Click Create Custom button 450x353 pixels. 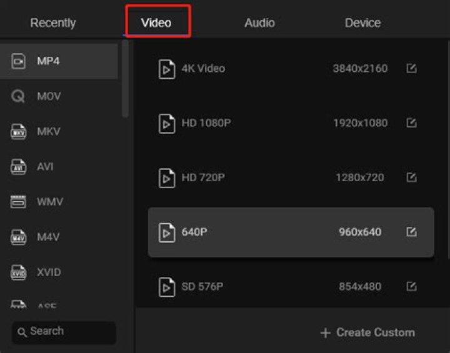click(x=367, y=332)
